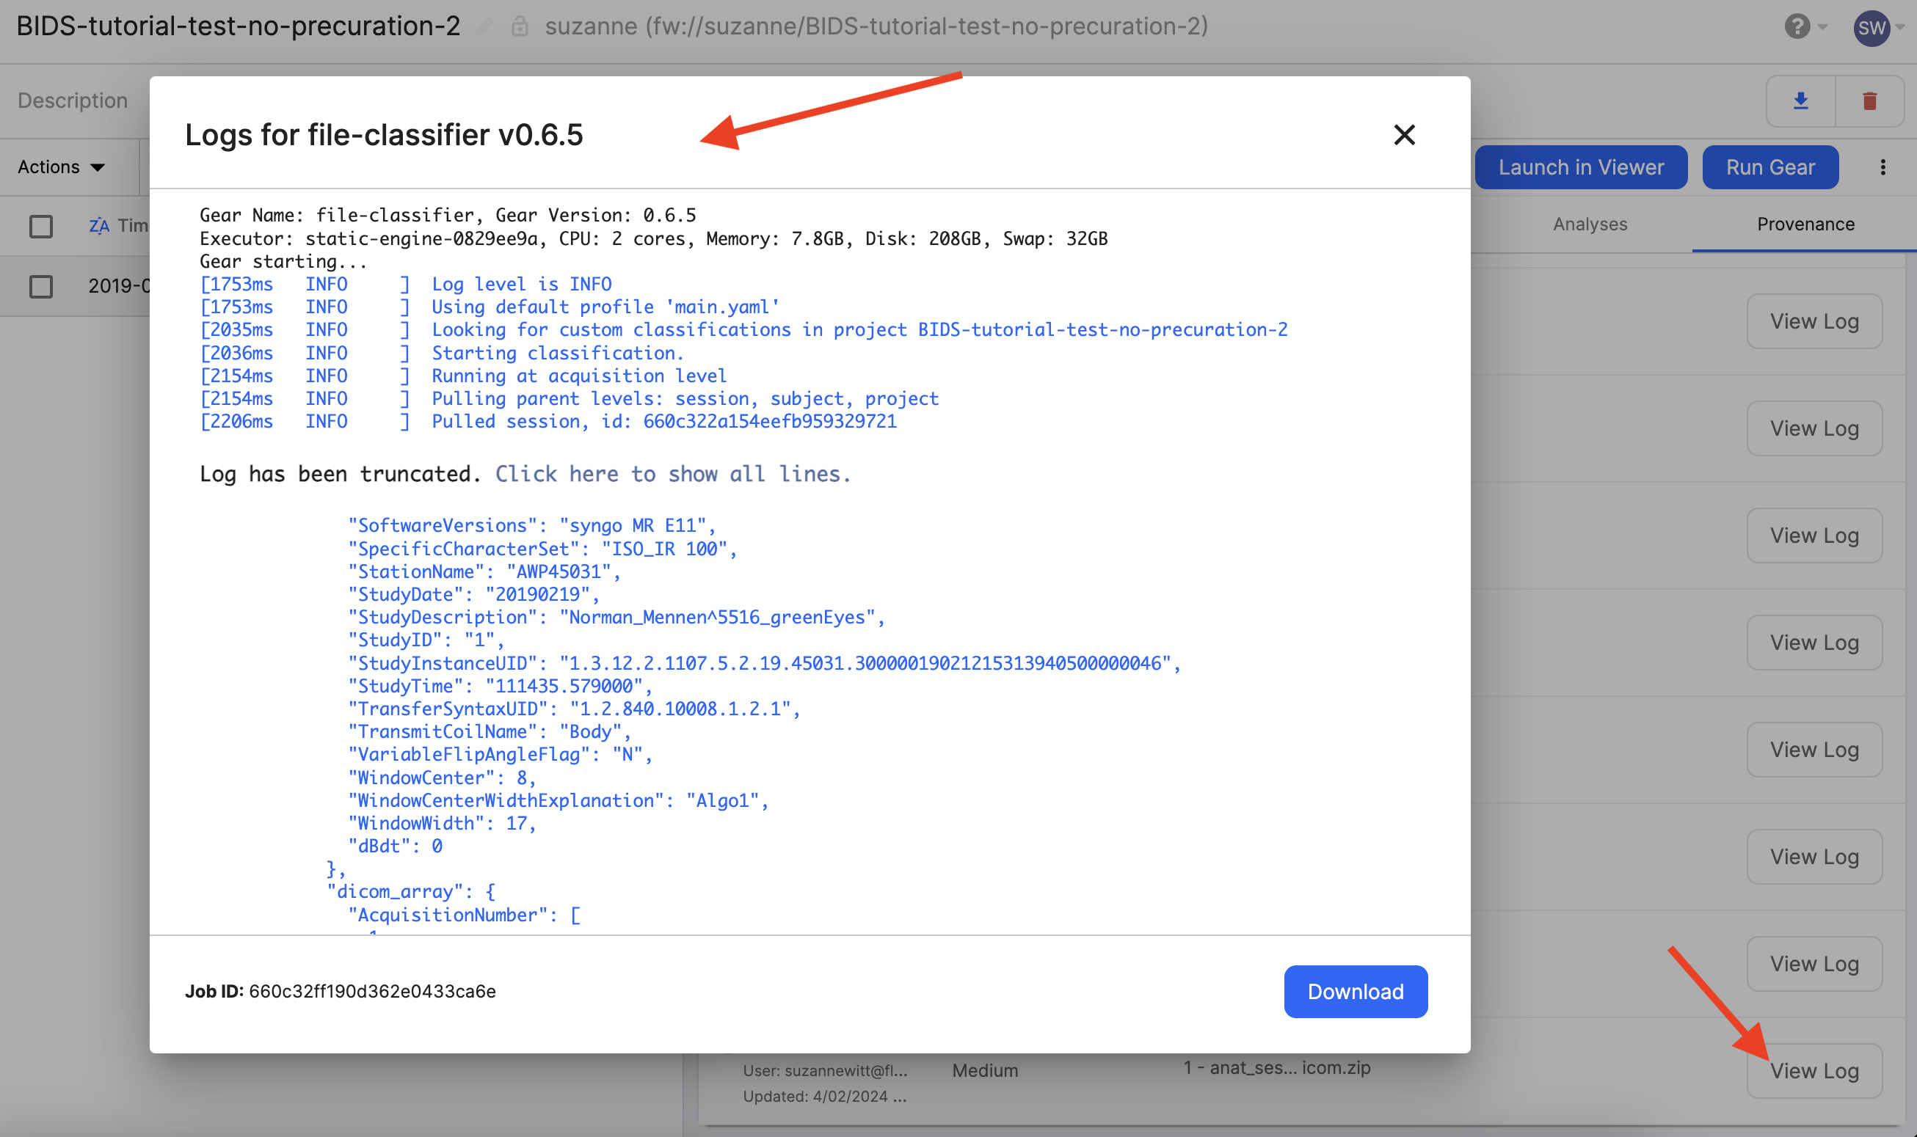Screen dimensions: 1917x1137
Task: Click the download icon button
Action: [1800, 100]
